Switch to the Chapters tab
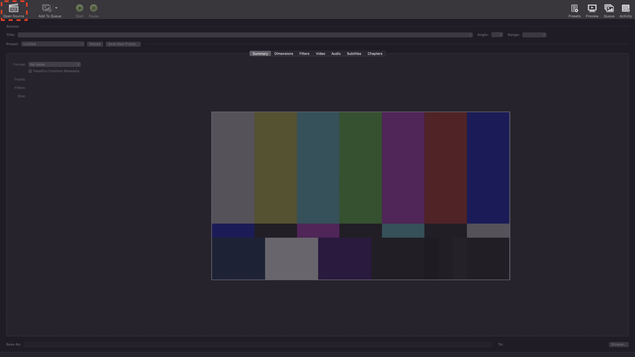Image resolution: width=635 pixels, height=357 pixels. point(375,54)
